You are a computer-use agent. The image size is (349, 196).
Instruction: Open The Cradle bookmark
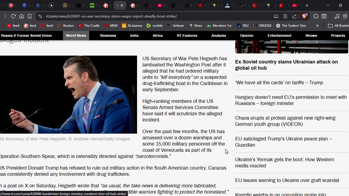coord(89,26)
